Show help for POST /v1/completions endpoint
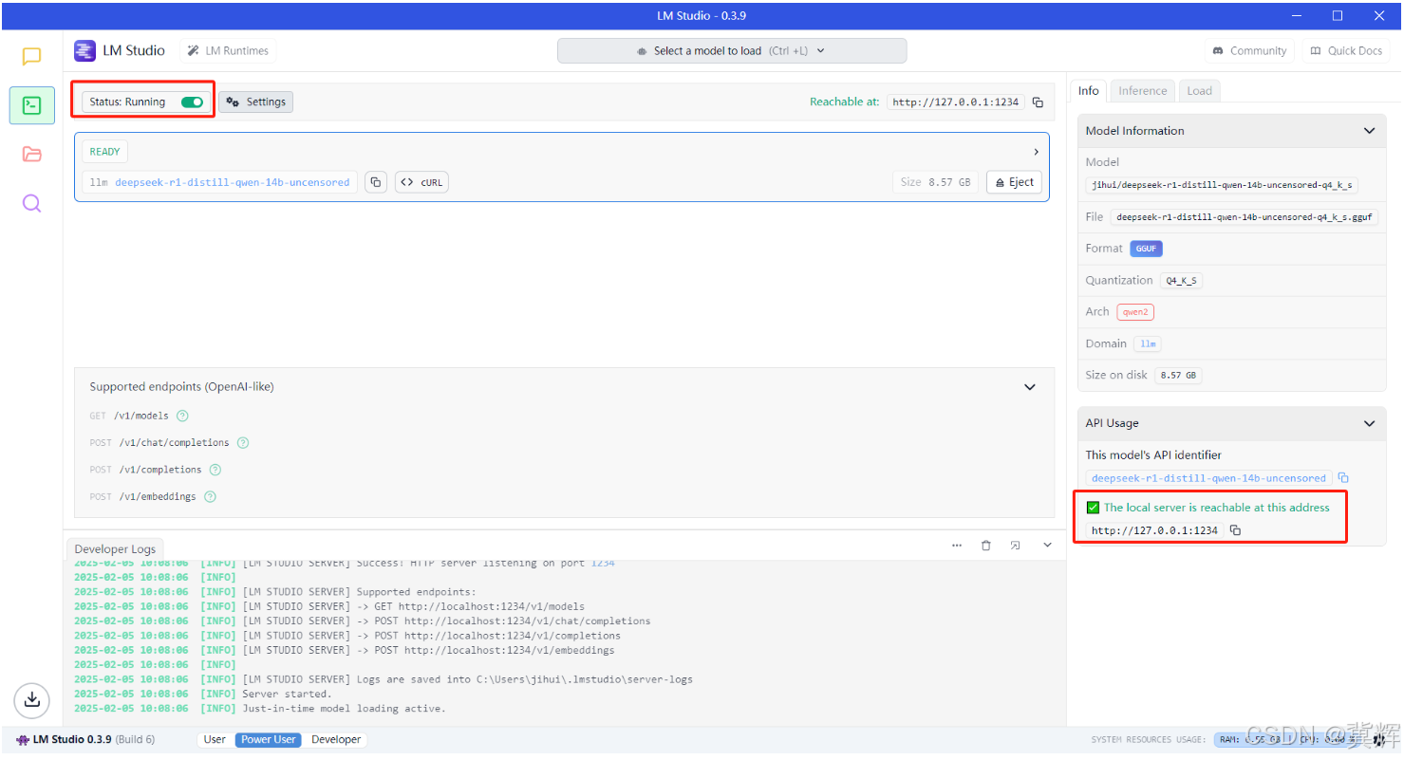This screenshot has width=1404, height=760. pos(215,470)
